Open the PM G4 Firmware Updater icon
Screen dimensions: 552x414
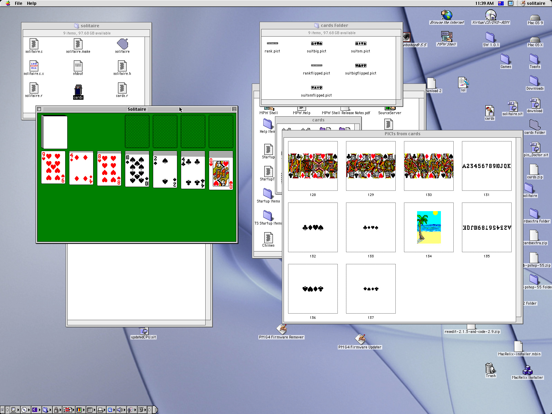pyautogui.click(x=360, y=339)
